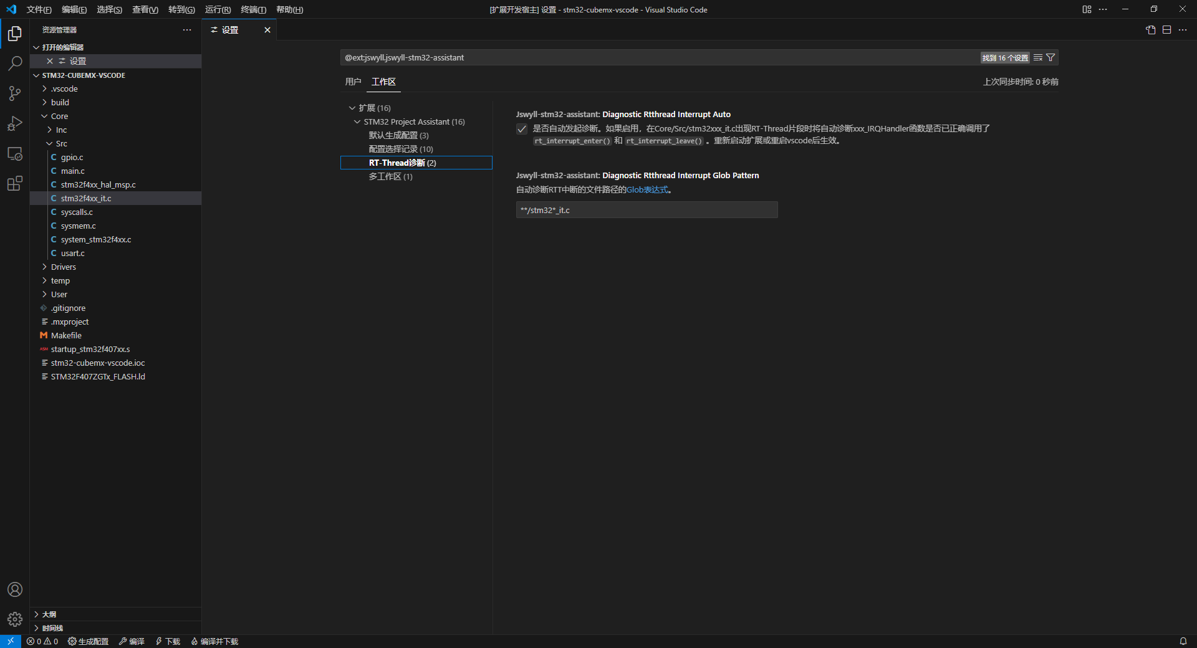
Task: Open the Search view in activity bar
Action: click(15, 63)
